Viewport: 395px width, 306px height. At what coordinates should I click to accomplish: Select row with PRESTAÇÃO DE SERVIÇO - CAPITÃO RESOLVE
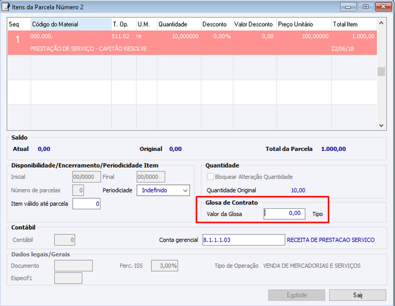(192, 43)
